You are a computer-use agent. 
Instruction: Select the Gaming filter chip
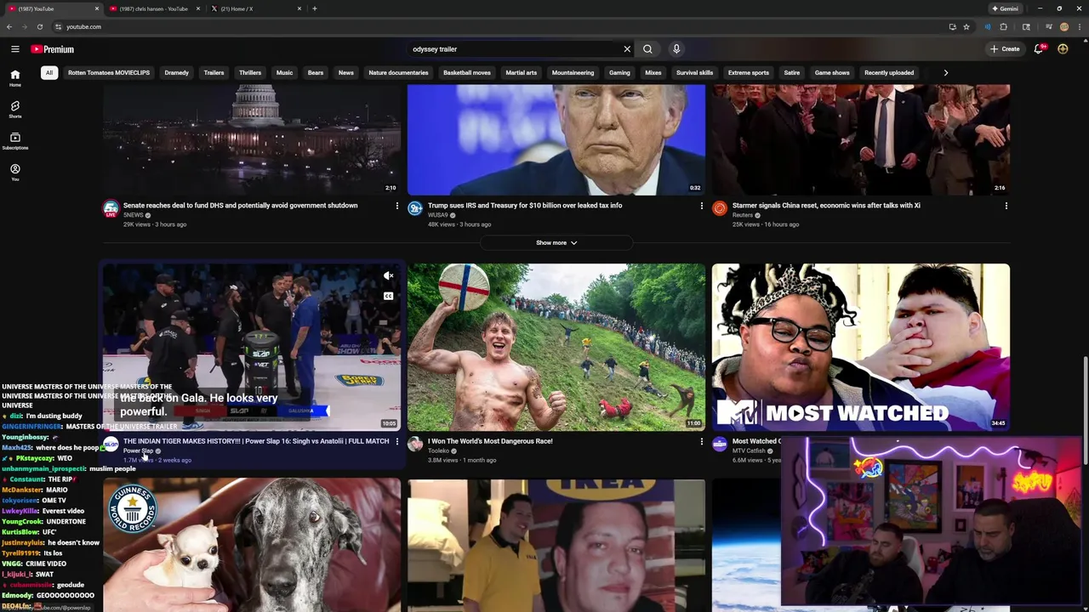pos(619,73)
